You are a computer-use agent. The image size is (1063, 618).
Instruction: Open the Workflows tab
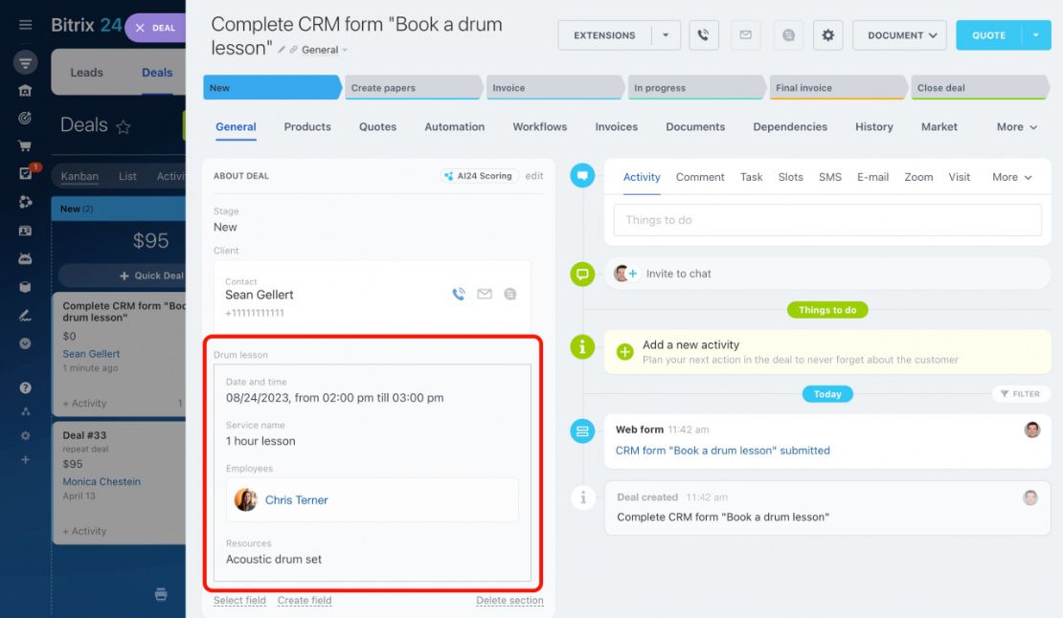point(539,126)
